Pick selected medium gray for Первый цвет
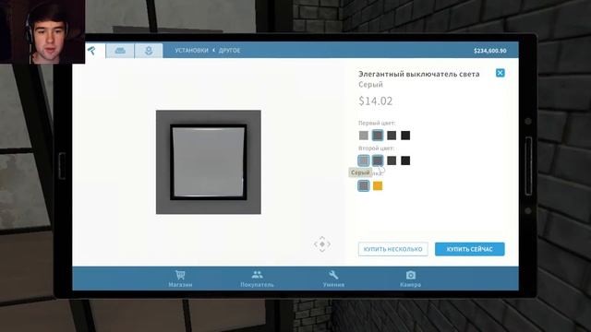Image resolution: width=591 pixels, height=332 pixels. (378, 136)
